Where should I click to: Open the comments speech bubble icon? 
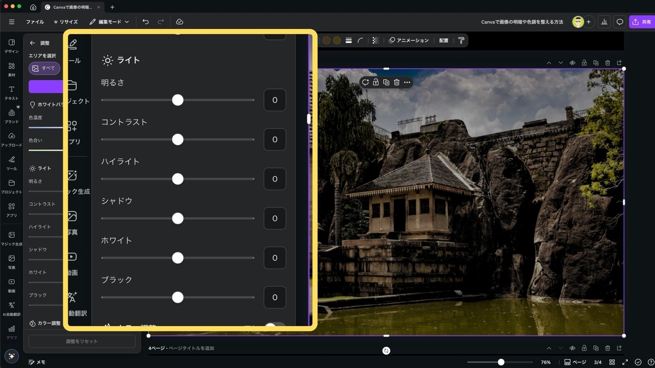pyautogui.click(x=620, y=22)
